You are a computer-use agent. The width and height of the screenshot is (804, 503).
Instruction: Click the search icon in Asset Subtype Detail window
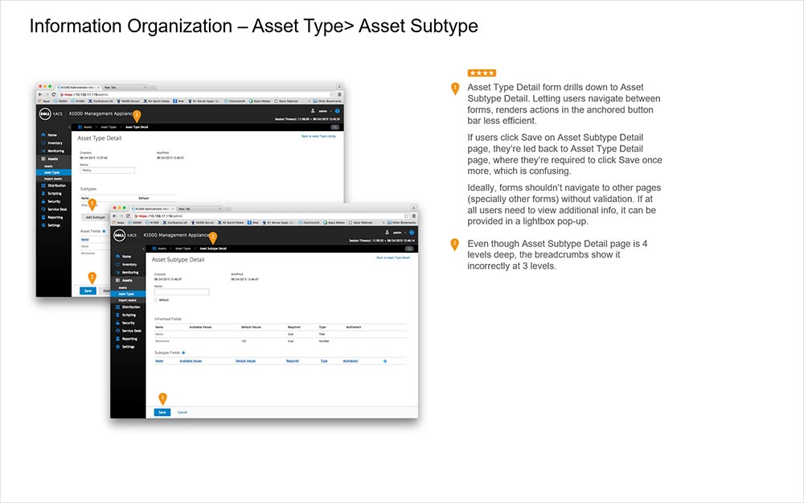[x=409, y=249]
